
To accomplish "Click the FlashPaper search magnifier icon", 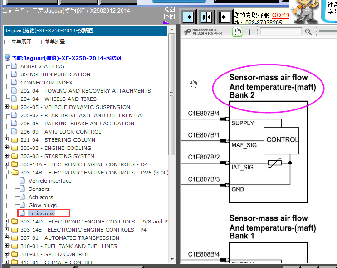I will 308,32.
